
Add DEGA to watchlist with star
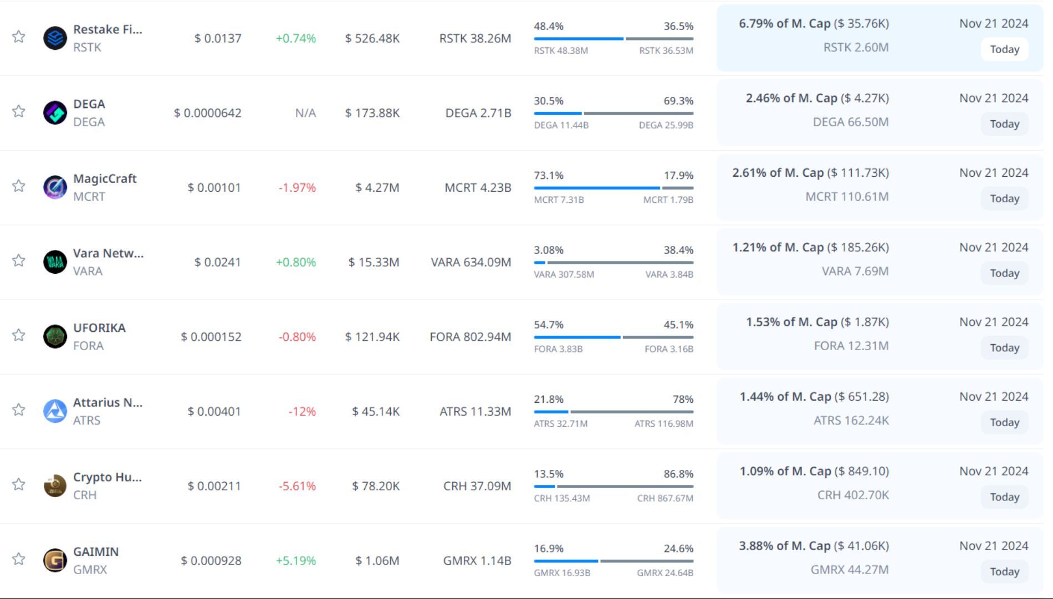(x=19, y=111)
